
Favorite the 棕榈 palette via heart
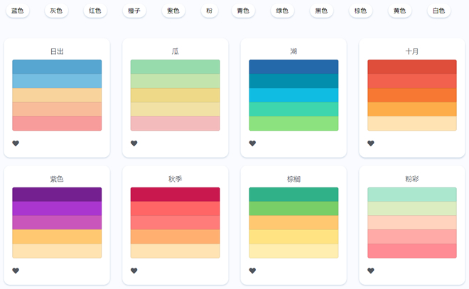[252, 271]
